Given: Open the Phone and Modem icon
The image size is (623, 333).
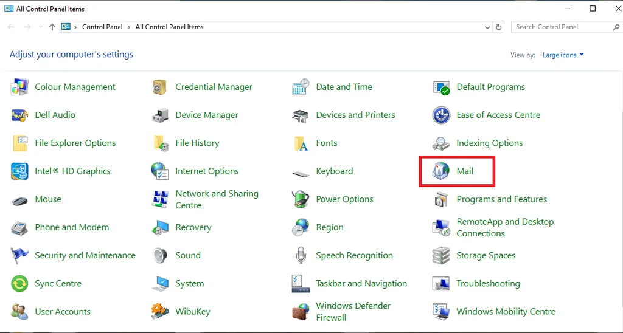Looking at the screenshot, I should click(19, 228).
